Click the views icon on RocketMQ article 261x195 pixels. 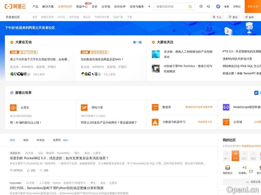[11, 170]
